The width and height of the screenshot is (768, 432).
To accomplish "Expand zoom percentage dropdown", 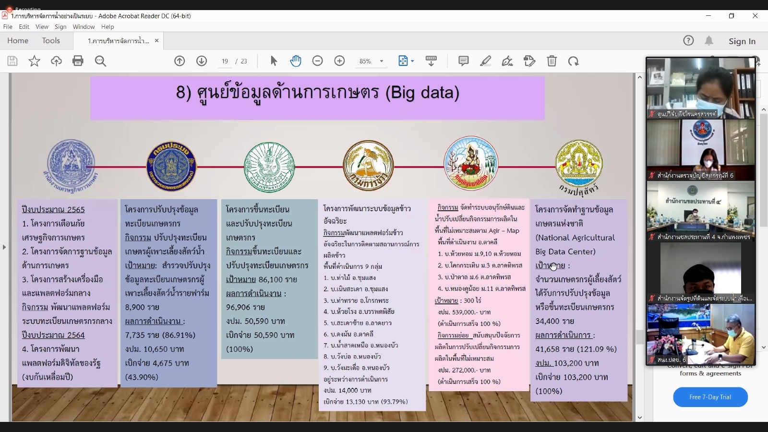I will point(382,61).
